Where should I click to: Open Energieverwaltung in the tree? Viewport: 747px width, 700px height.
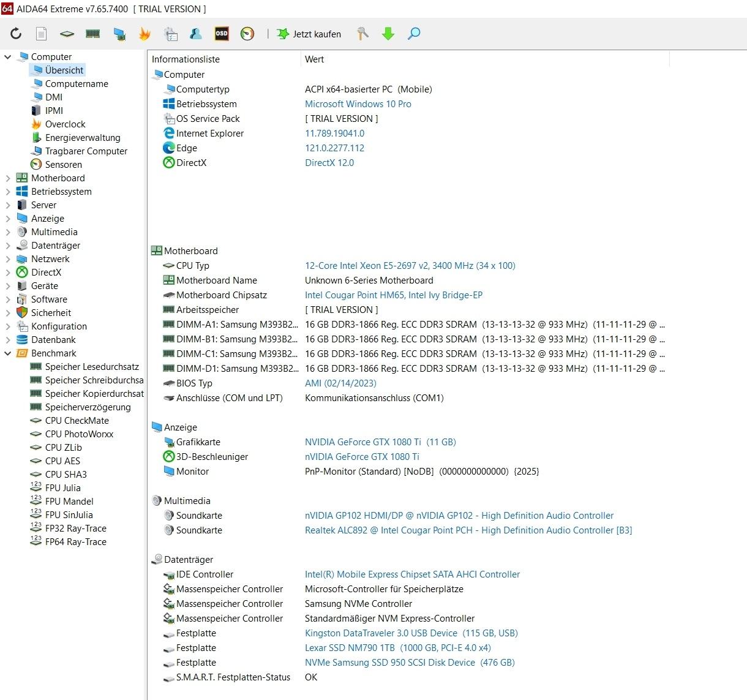point(83,138)
